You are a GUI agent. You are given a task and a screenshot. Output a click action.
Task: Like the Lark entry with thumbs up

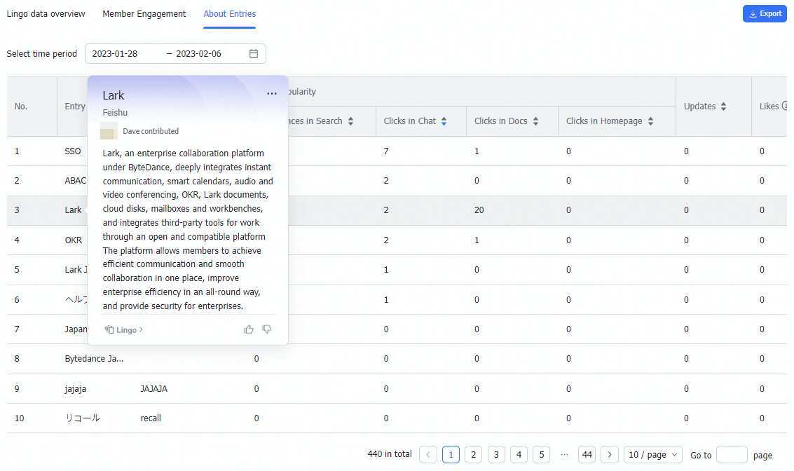pyautogui.click(x=249, y=329)
